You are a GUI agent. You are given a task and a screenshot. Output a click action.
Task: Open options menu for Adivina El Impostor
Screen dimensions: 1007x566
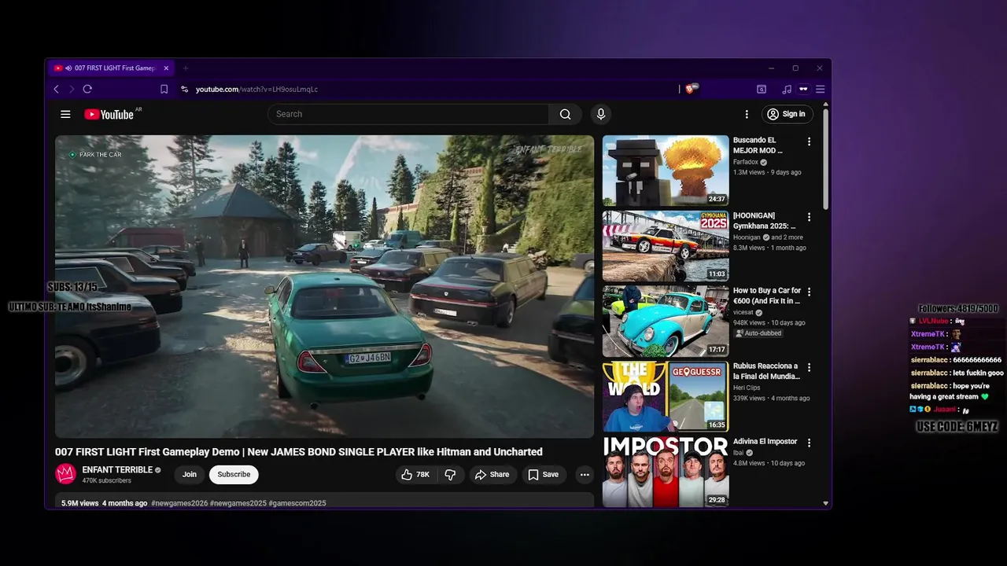809,443
